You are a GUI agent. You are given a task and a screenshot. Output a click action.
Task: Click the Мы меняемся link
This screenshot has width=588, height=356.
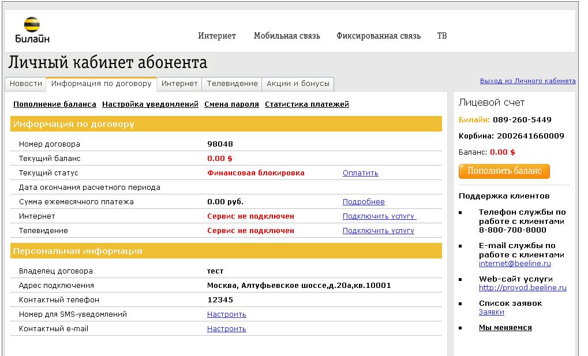coord(505,328)
